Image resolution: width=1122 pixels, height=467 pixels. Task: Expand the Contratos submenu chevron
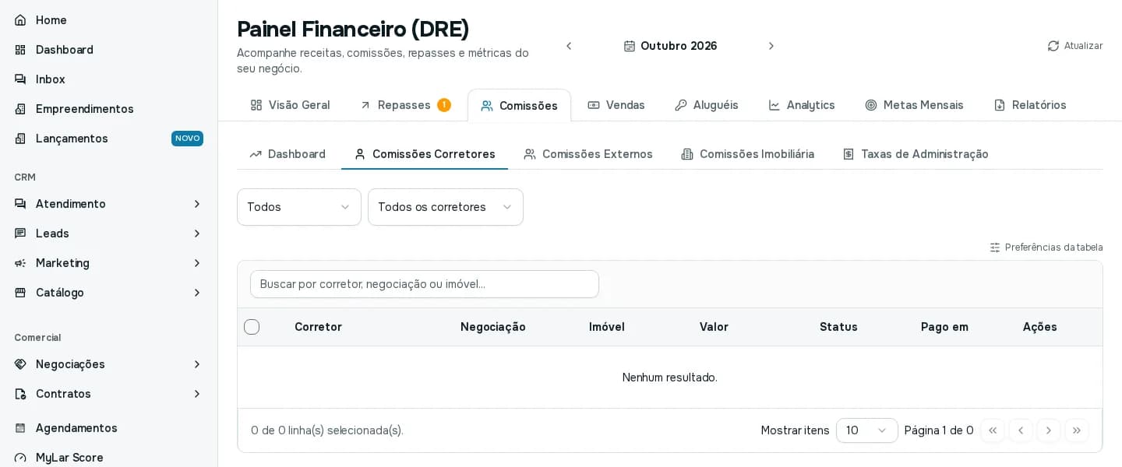click(x=197, y=394)
